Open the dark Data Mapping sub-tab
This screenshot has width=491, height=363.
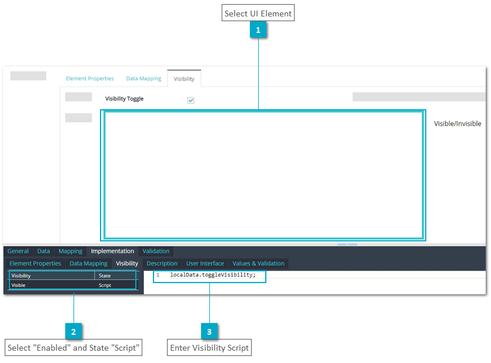coord(89,264)
